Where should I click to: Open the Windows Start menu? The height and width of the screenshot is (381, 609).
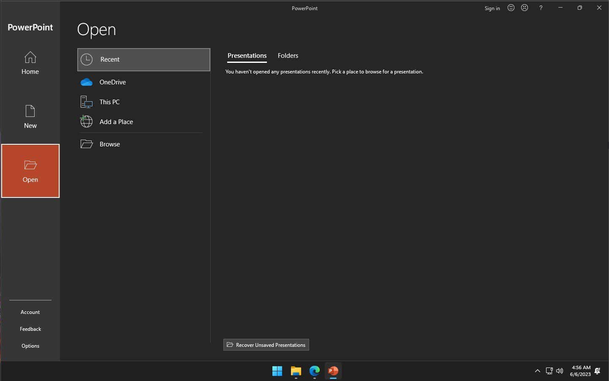click(277, 371)
